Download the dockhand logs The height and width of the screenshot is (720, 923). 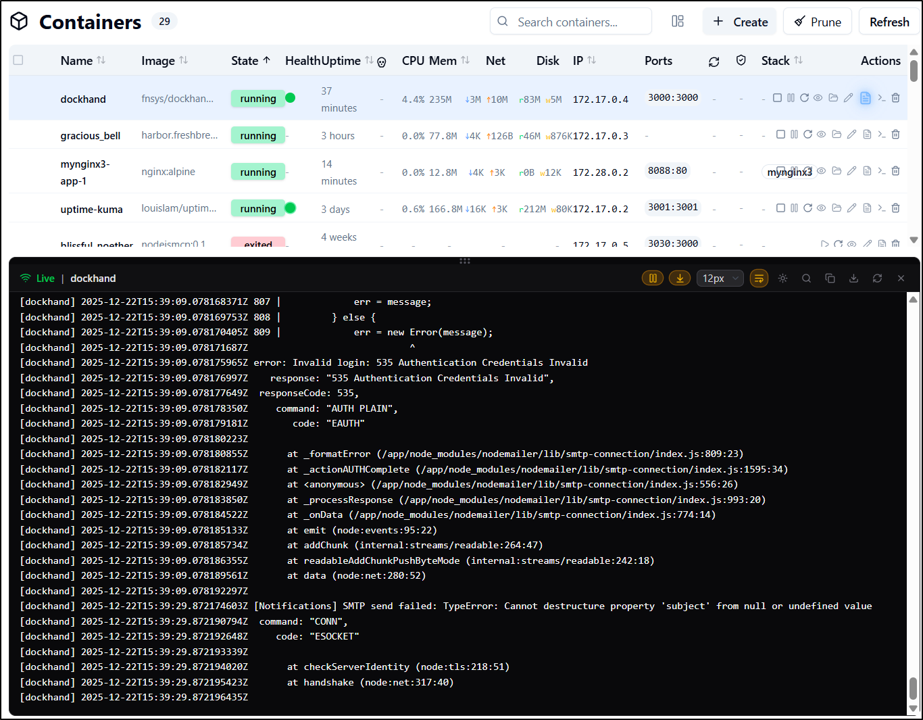click(x=853, y=279)
